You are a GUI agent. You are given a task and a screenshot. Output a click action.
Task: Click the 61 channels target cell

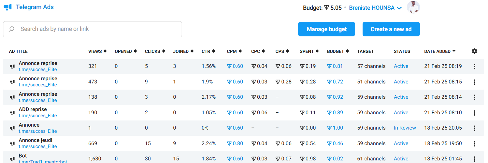(371, 159)
